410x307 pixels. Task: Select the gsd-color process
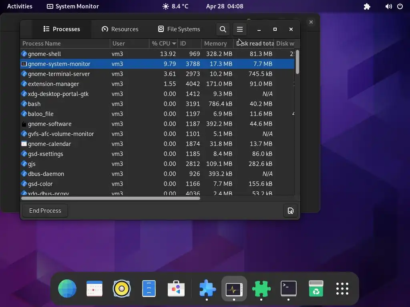(x=157, y=184)
